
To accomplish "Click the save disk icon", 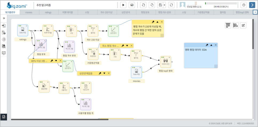I will [x=160, y=5].
